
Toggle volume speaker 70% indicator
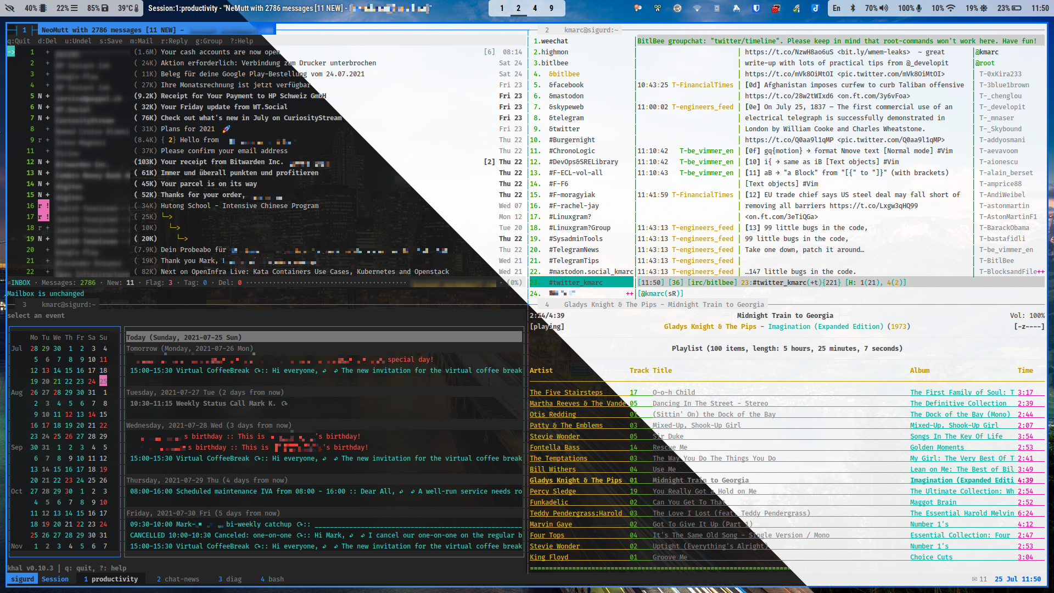tap(877, 8)
